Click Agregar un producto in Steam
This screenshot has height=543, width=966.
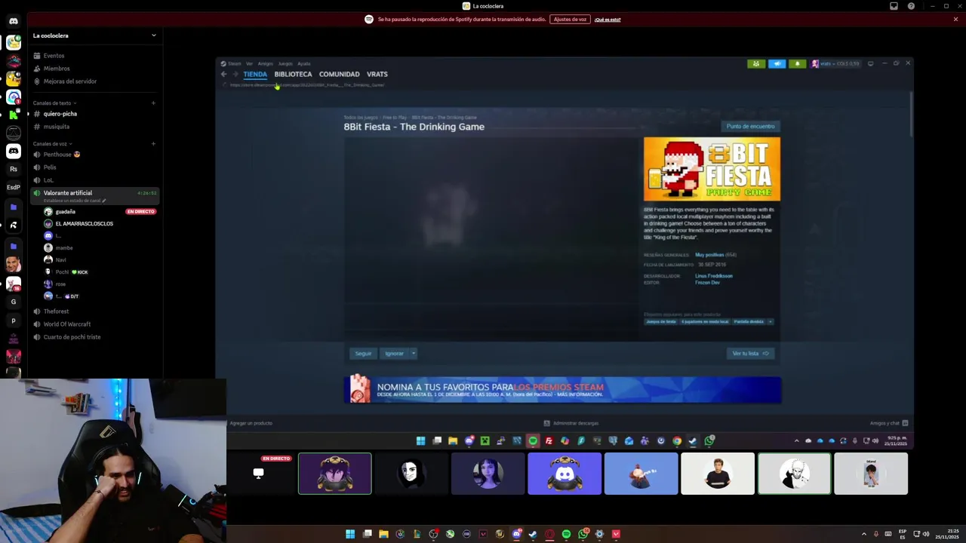tap(251, 424)
